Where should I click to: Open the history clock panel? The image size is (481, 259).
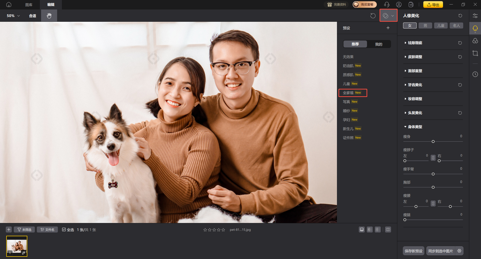point(475,74)
